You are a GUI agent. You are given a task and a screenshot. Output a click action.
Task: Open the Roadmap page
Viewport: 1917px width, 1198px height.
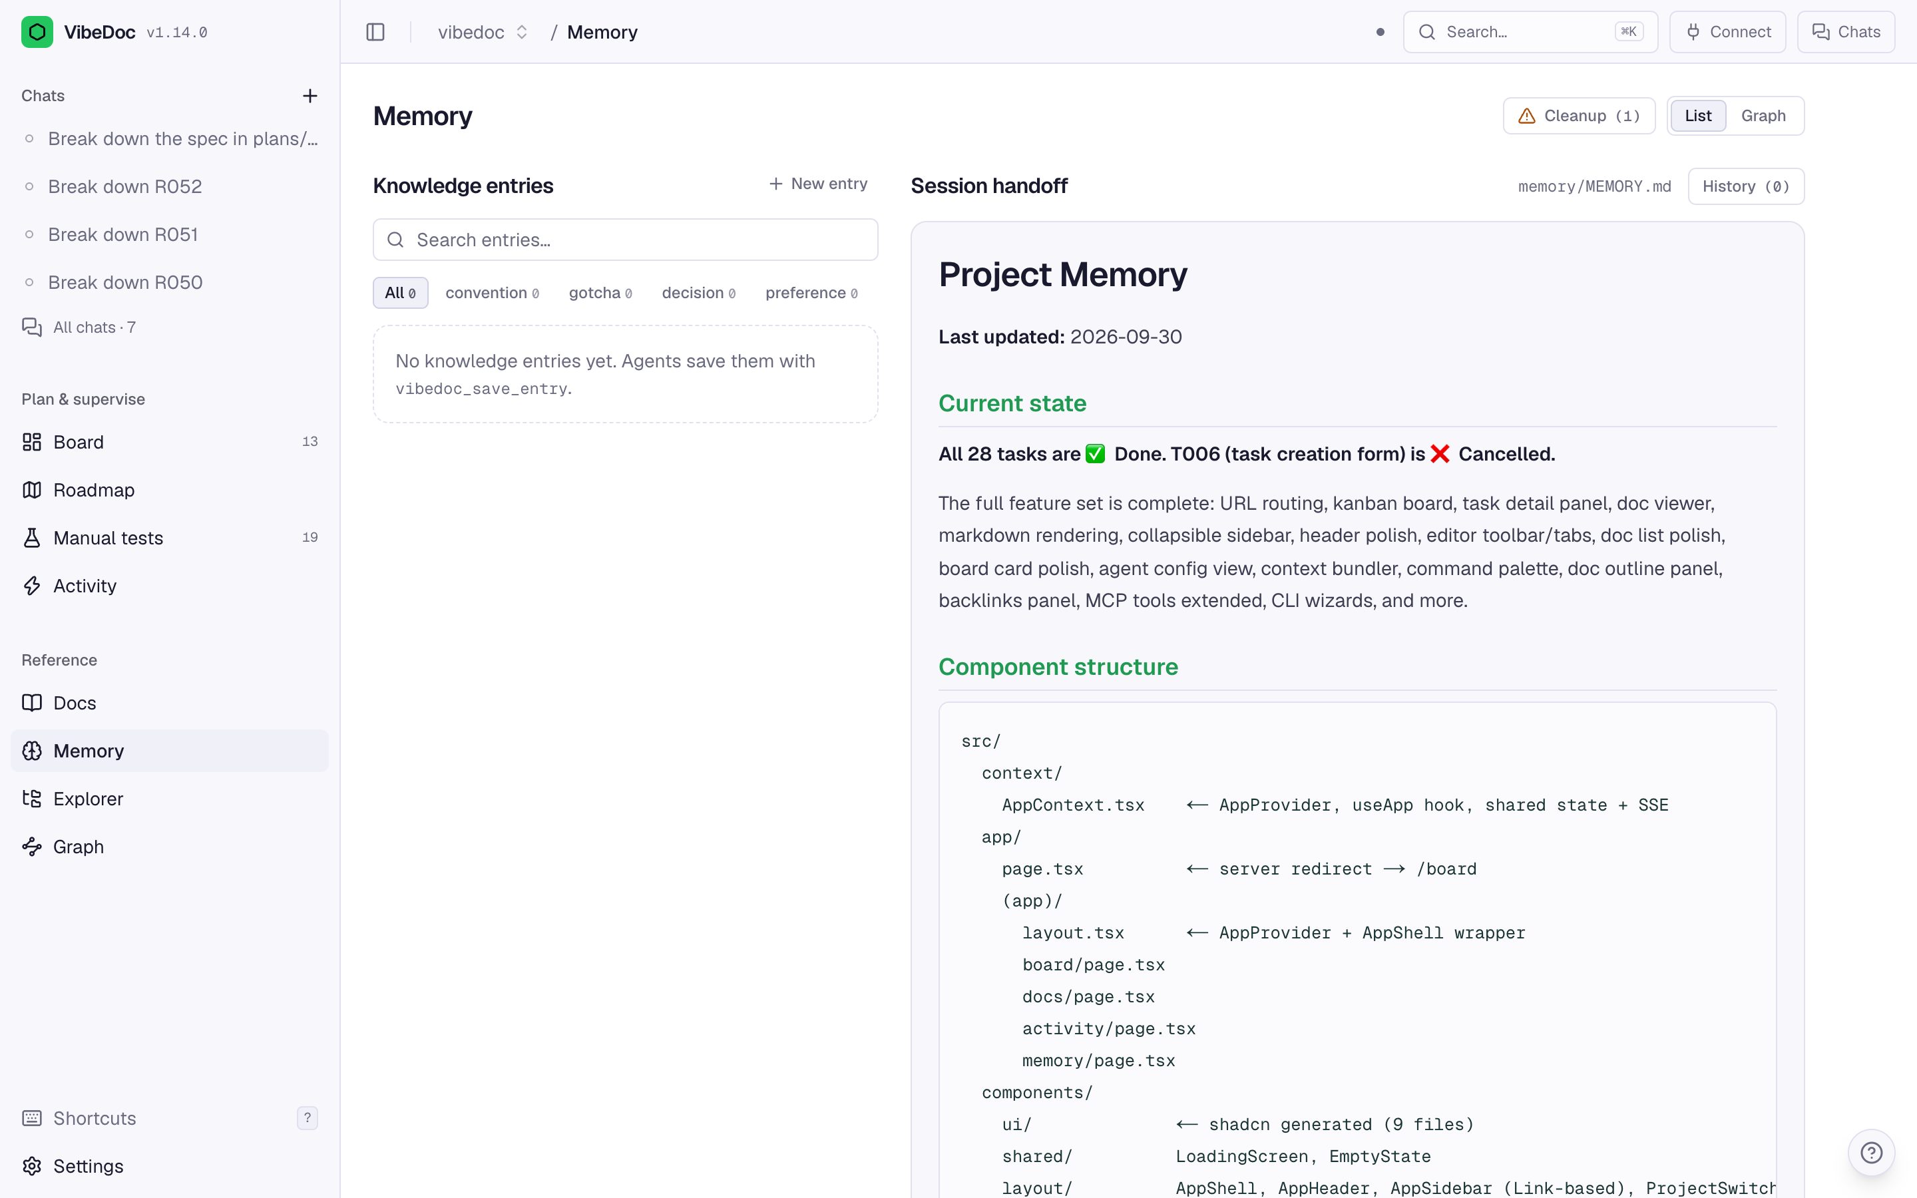click(x=170, y=490)
